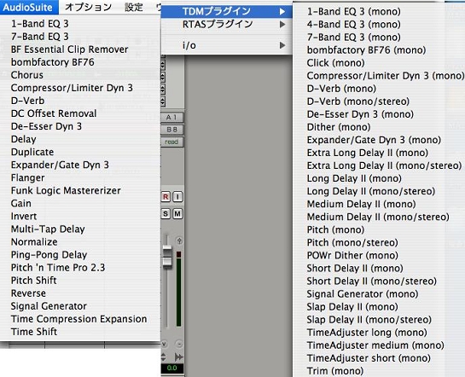Select D-Verb (mono/stereo) TDM plug-in
Viewport: 465px width, 377px height.
358,101
